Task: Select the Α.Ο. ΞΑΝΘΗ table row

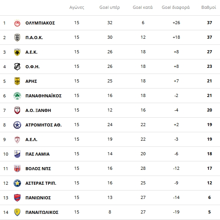Action: pyautogui.click(x=110, y=110)
